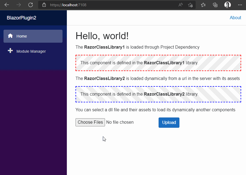
Task: Open the Settings and more ellipsis menu
Action: 240,5
